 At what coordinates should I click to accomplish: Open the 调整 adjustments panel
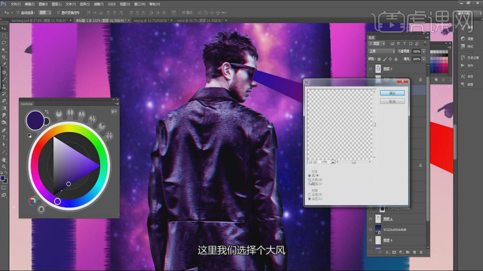point(467,39)
